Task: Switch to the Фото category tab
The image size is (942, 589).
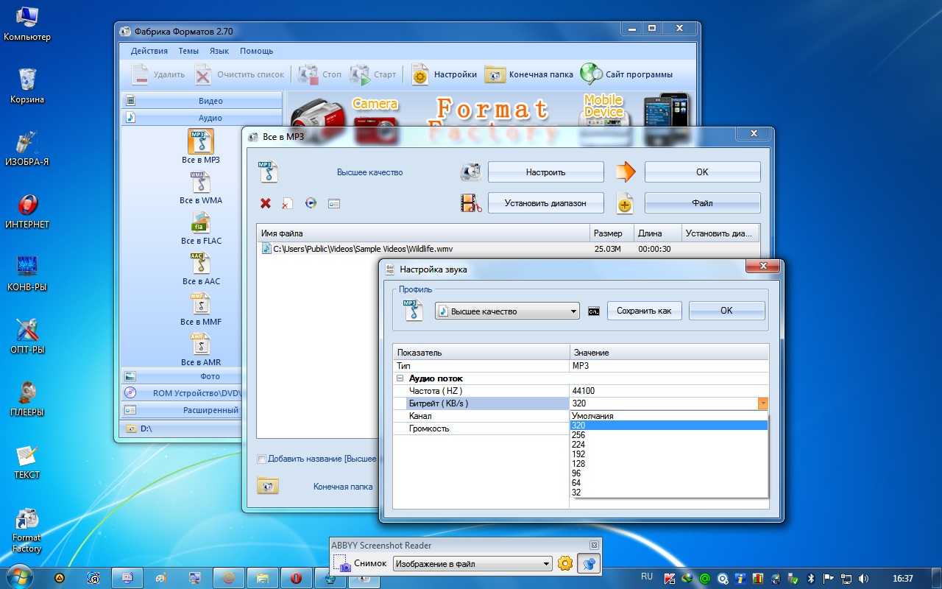Action: (181, 376)
